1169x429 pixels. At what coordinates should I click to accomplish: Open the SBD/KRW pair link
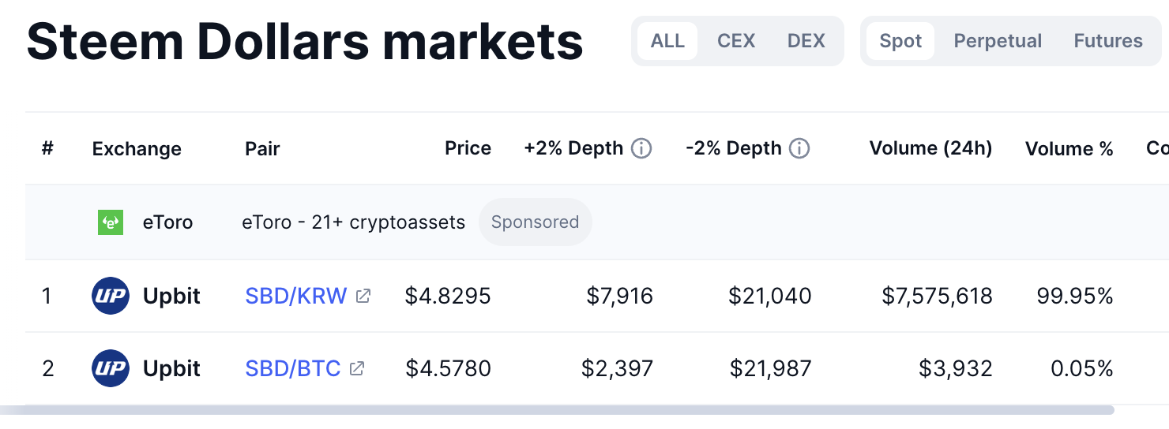point(296,297)
